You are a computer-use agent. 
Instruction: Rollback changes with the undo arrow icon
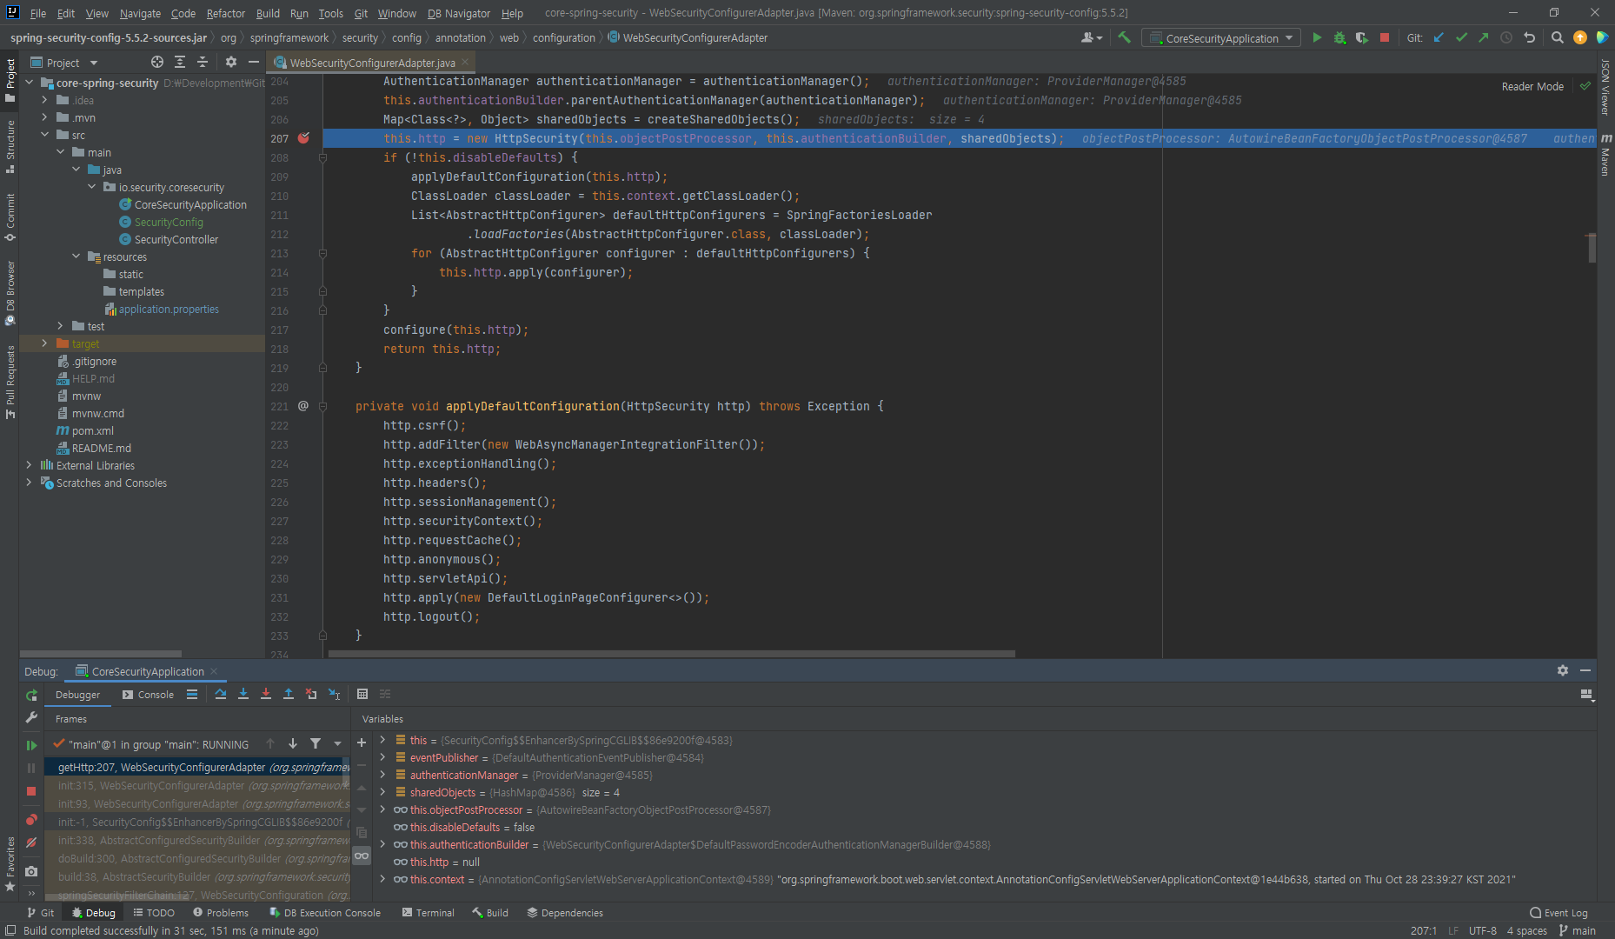coord(1530,37)
